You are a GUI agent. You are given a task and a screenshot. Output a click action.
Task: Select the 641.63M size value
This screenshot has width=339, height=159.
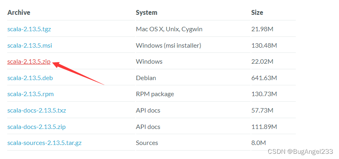pos(264,78)
